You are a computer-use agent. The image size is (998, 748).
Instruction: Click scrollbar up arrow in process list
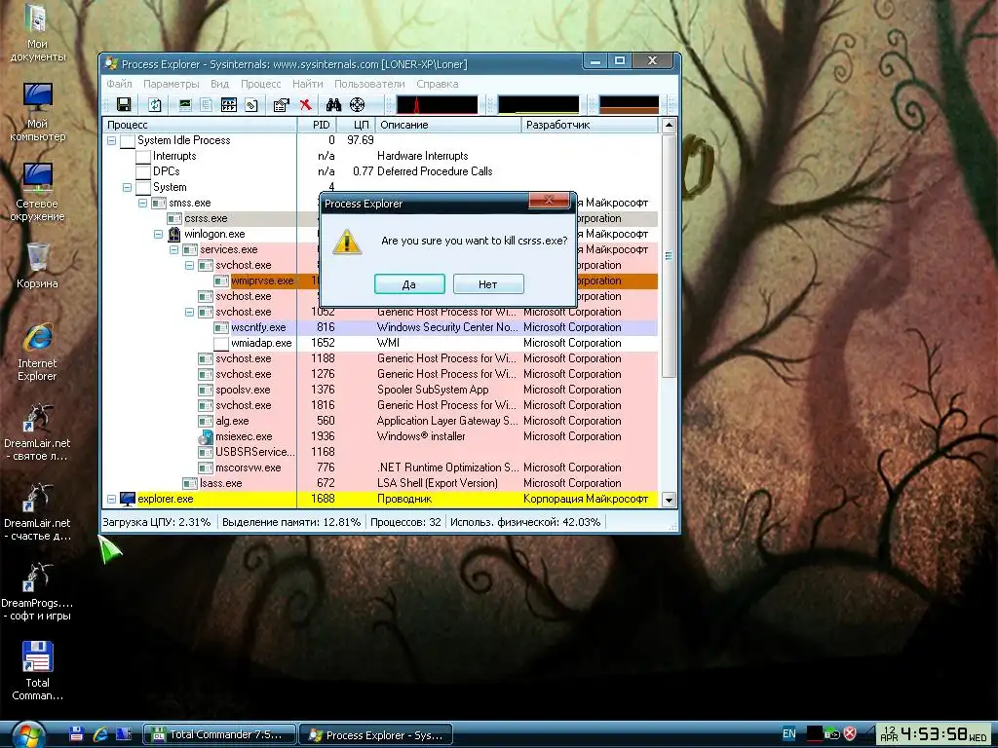669,126
